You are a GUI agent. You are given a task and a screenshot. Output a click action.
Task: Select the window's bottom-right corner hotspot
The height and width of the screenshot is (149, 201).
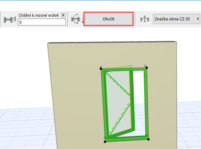point(148,139)
